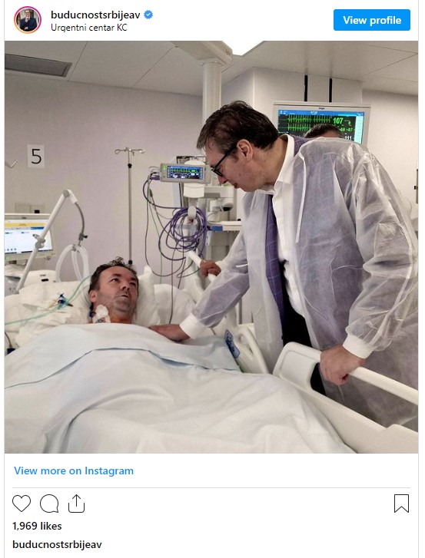Select the buducnostsrbijeav username in the caption
The height and width of the screenshot is (558, 425).
(x=57, y=544)
